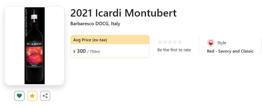
Task: Click the 2021 Icardi Montubert title
Action: tap(123, 13)
